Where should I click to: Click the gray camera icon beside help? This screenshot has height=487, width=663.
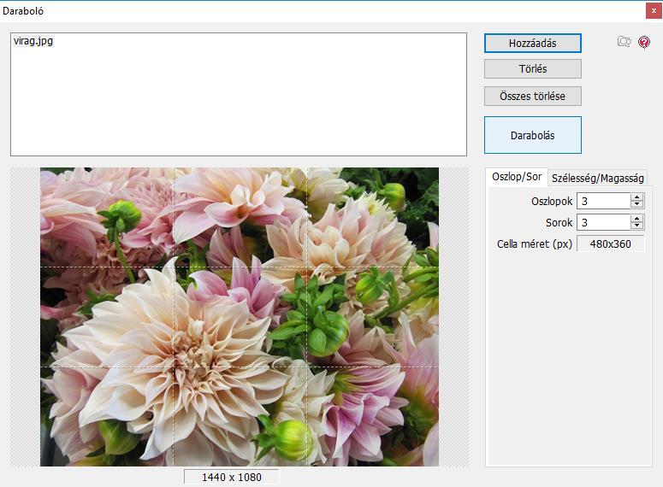click(x=625, y=41)
